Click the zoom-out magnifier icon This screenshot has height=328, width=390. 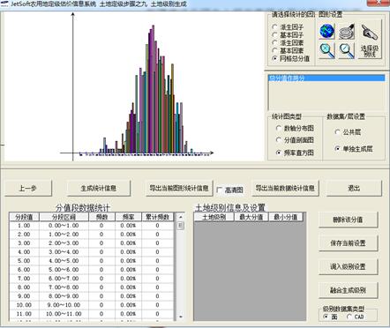[347, 50]
